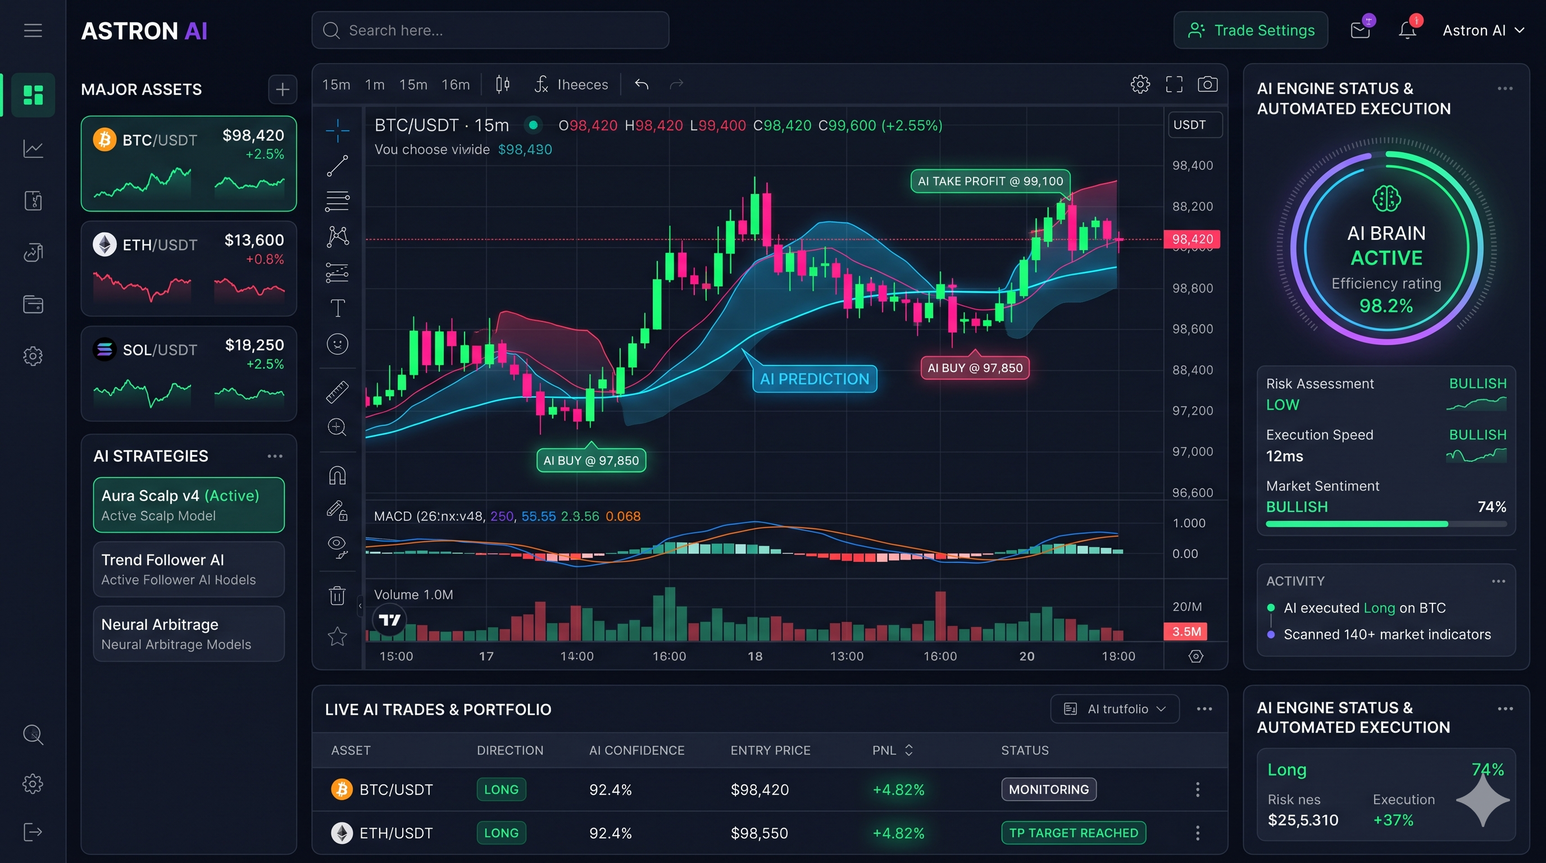Viewport: 1546px width, 863px height.
Task: Select the Trend Follower AI strategy
Action: (x=188, y=569)
